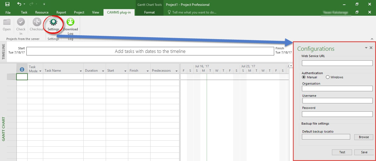The height and width of the screenshot is (161, 376).
Task: Click the Indicators info column icon
Action: click(22, 69)
